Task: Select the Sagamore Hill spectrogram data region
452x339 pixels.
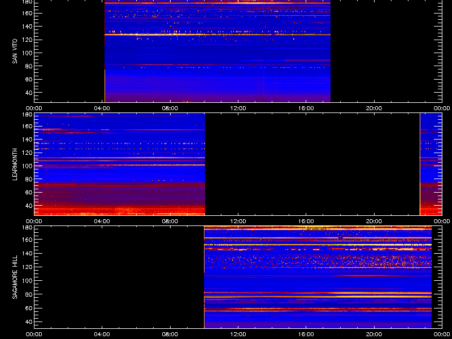Action: (x=318, y=277)
